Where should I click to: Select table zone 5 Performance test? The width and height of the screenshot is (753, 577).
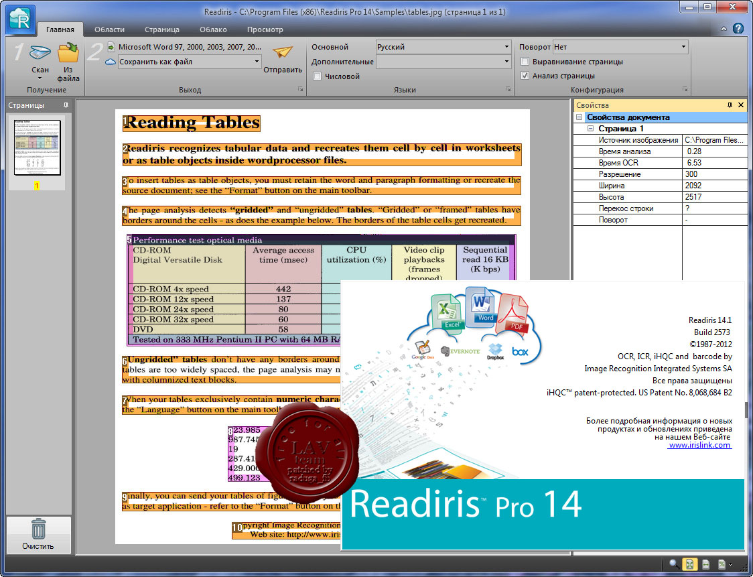pyautogui.click(x=321, y=290)
